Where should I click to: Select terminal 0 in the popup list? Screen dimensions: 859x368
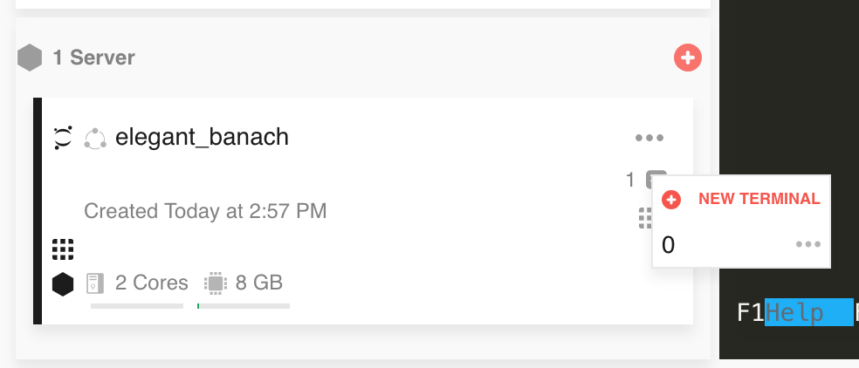tap(669, 245)
